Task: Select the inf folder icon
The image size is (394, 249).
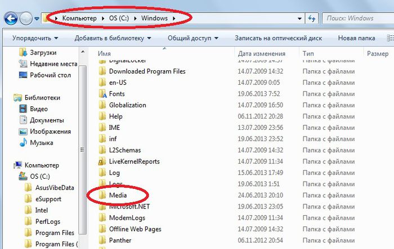Action: pyautogui.click(x=102, y=139)
